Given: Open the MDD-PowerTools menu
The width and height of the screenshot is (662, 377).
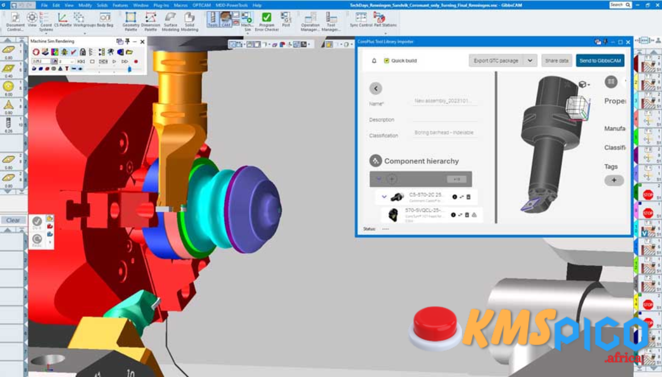Looking at the screenshot, I should click(231, 5).
